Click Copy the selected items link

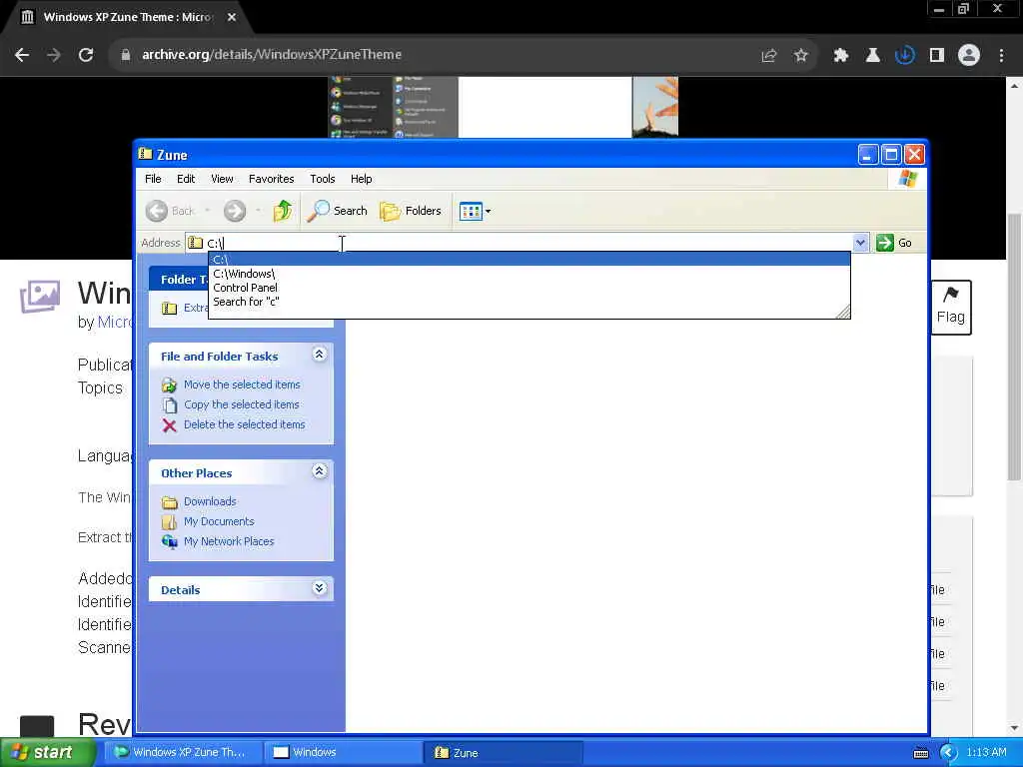tap(242, 404)
